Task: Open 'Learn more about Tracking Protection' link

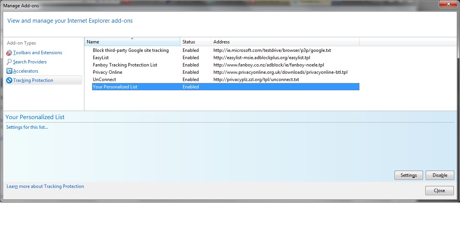Action: pos(45,186)
